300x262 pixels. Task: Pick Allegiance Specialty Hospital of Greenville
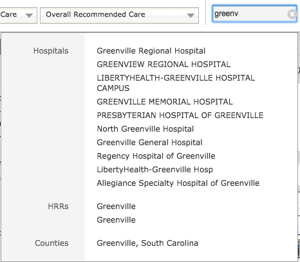pyautogui.click(x=178, y=183)
